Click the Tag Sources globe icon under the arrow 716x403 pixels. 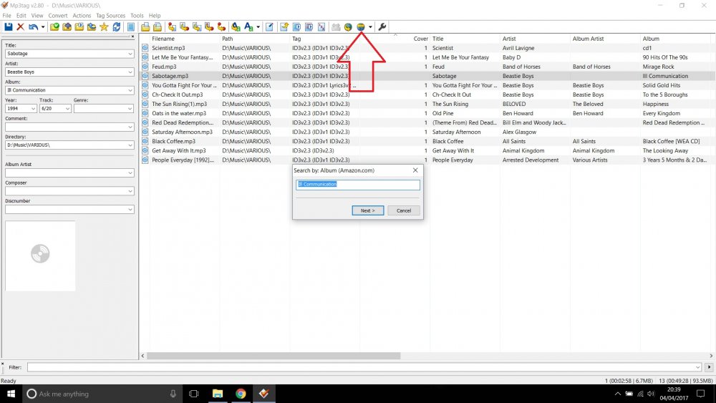361,27
